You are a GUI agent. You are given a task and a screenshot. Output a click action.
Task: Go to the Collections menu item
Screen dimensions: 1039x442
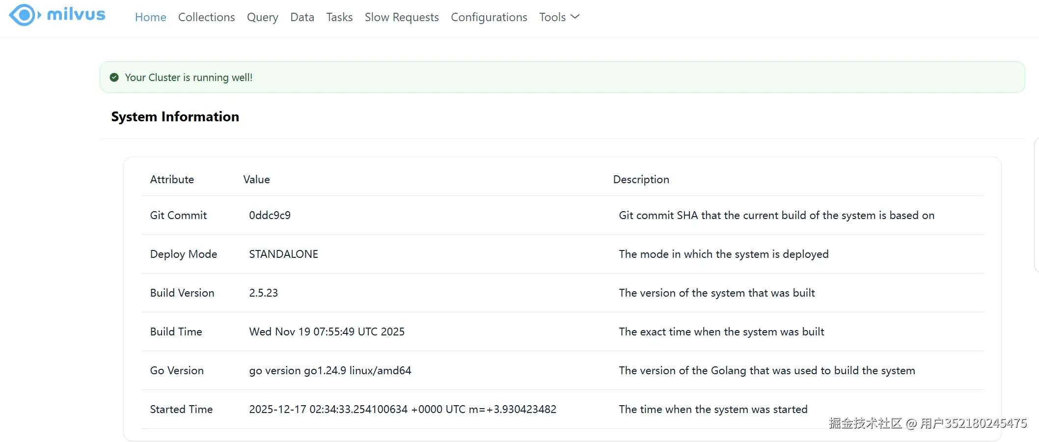[x=206, y=17]
